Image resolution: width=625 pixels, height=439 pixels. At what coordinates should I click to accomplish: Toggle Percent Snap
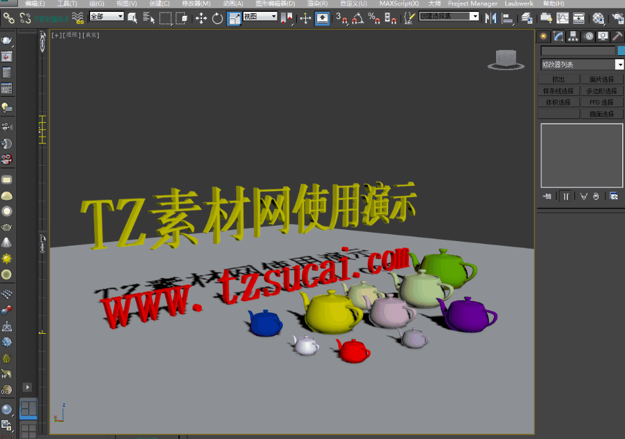(374, 18)
